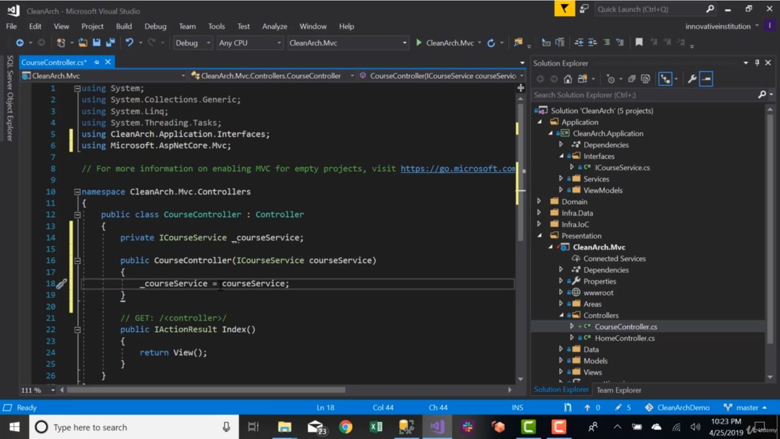Toggle bookmark on the current line

point(639,43)
